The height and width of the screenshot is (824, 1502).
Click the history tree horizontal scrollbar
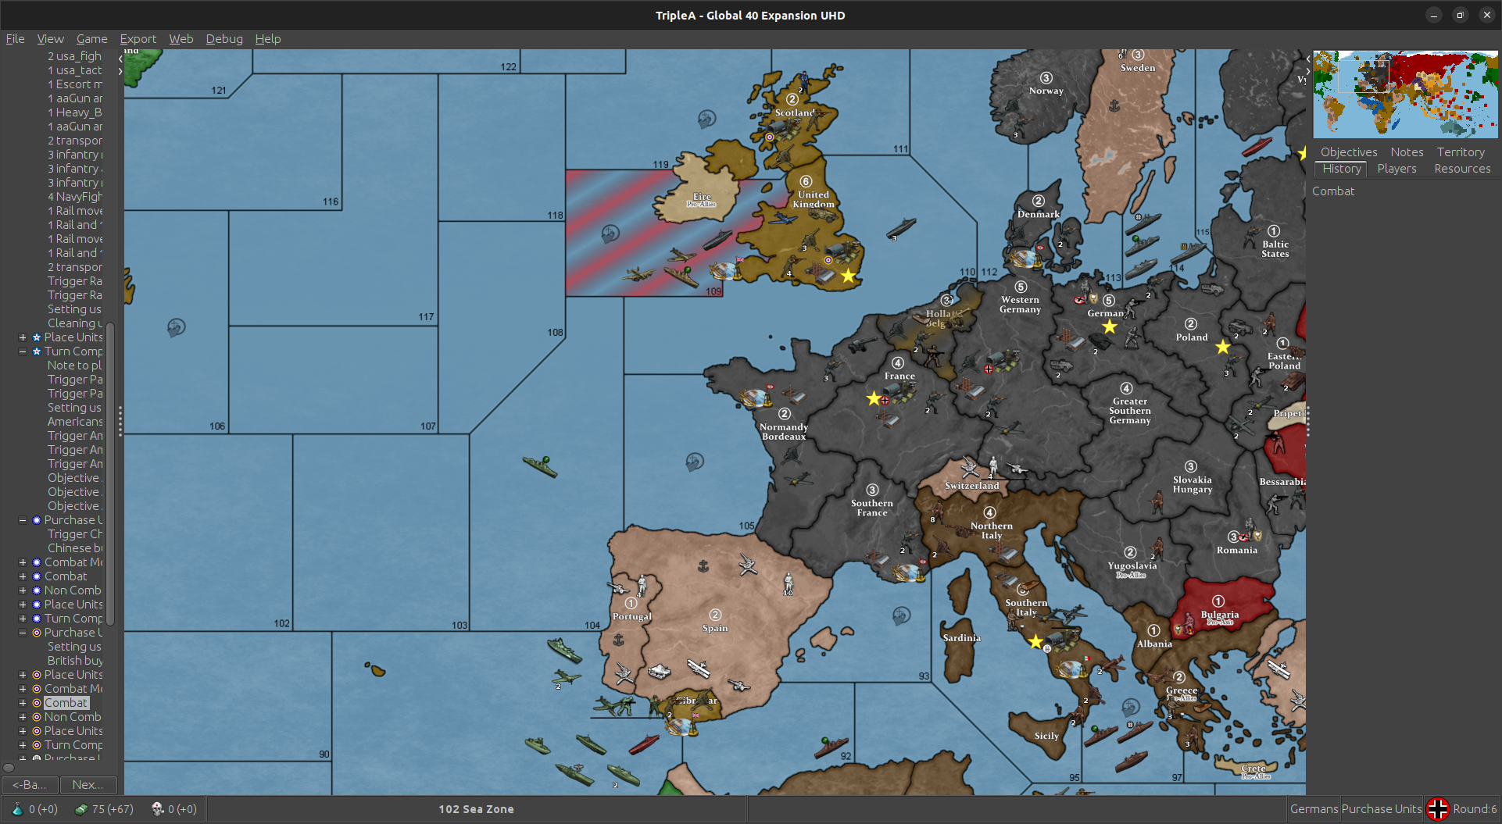coord(9,767)
